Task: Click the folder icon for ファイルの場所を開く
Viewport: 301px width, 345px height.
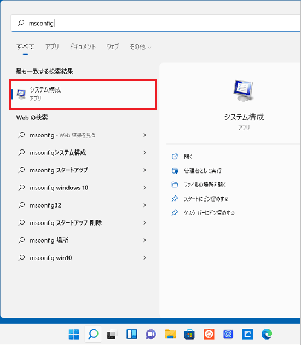Action: pyautogui.click(x=175, y=185)
